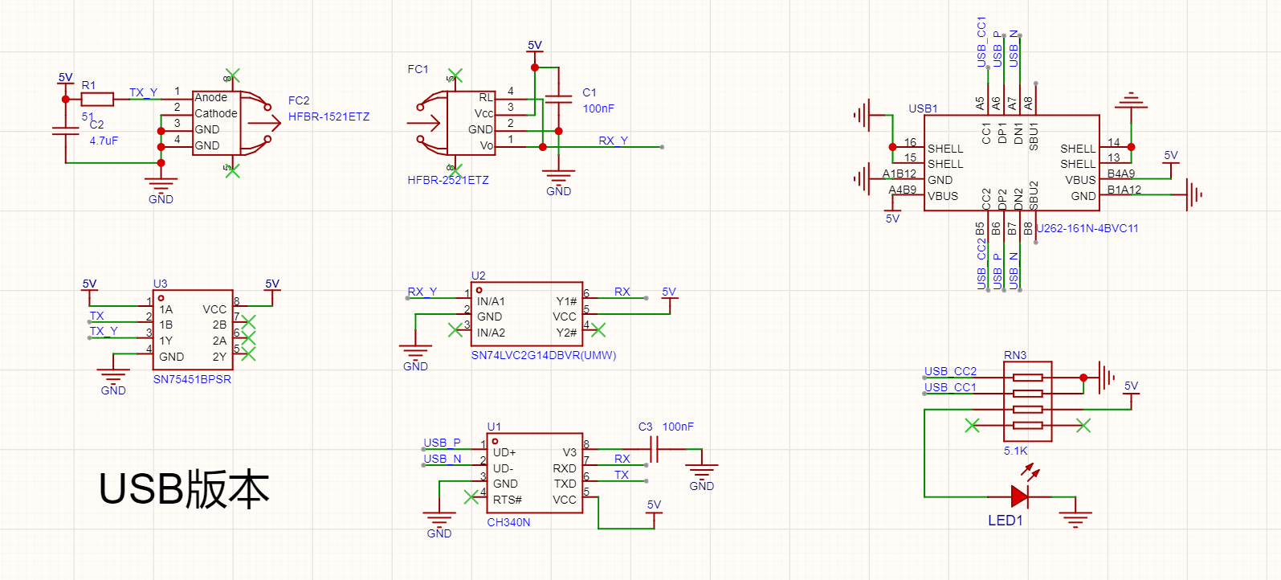Viewport: 1281px width, 580px height.
Task: Select the LED1 diode symbol
Action: 1019,496
